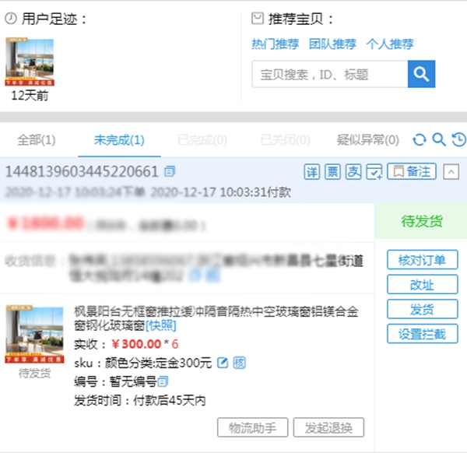
Task: Open the 快照 snapshot link
Action: click(161, 325)
